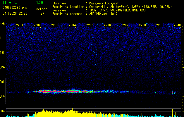Click antenna value A504HB(yagi 4el)
The width and height of the screenshot is (184, 117).
point(103,14)
